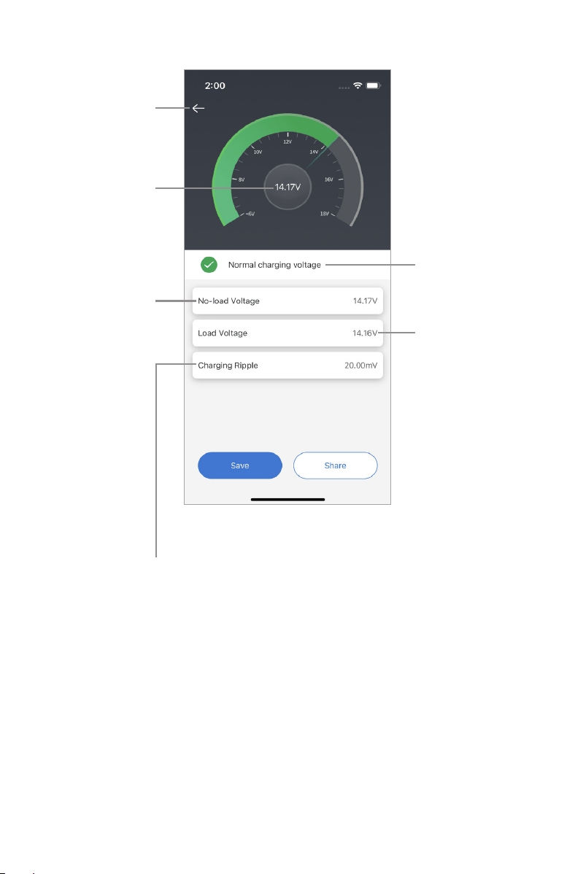Click the 18V tick on gauge
This screenshot has width=575, height=874.
(x=325, y=214)
